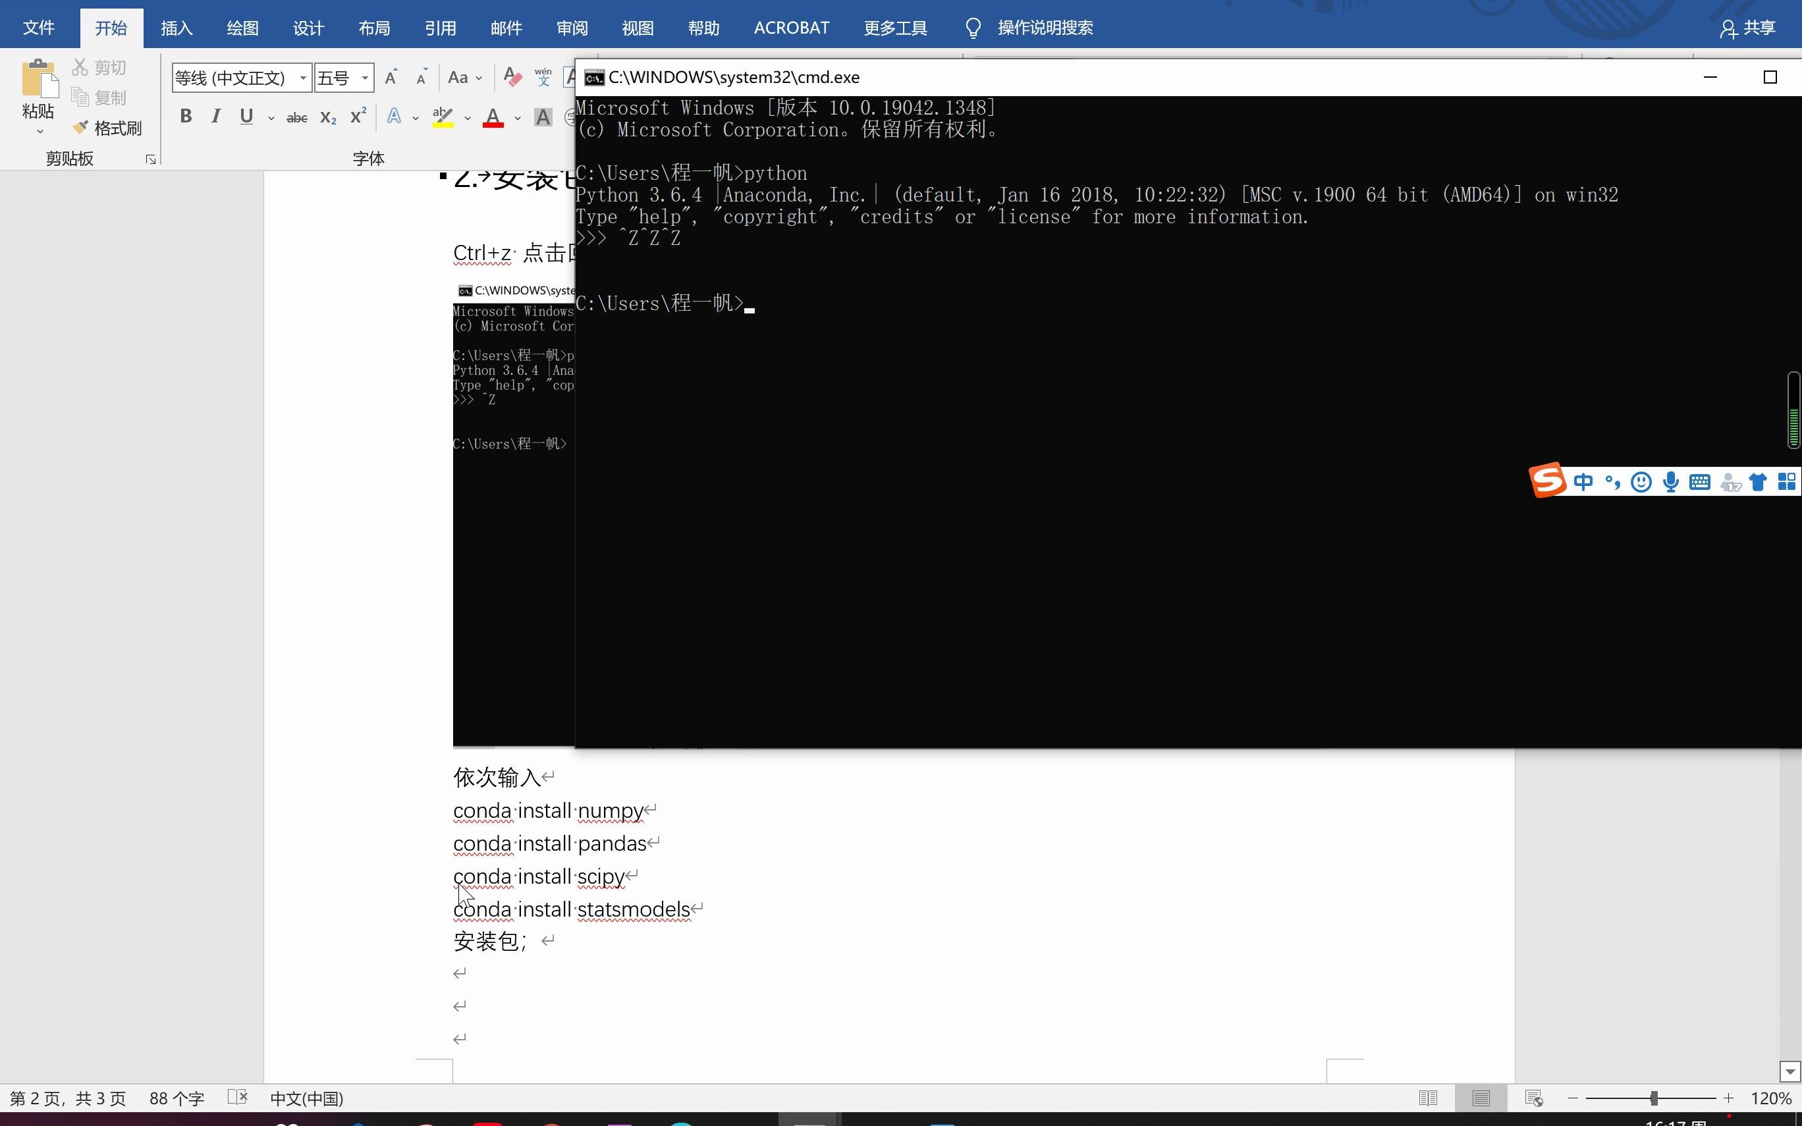Switch to web layout view
This screenshot has height=1126, width=1802.
tap(1534, 1098)
